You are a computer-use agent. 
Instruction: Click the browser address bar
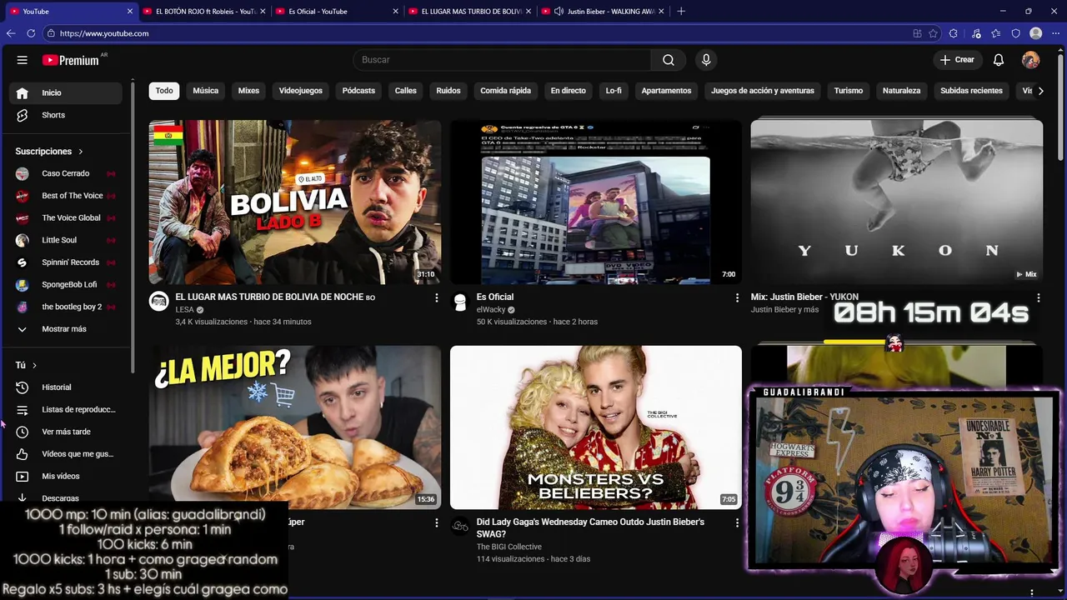pyautogui.click(x=475, y=33)
